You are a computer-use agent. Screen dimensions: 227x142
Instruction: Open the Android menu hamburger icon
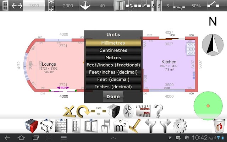pos(64,138)
